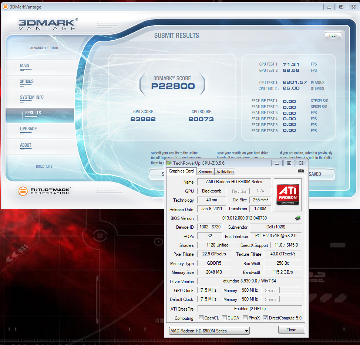
Task: Go to the Options menu item
Action: (27, 81)
